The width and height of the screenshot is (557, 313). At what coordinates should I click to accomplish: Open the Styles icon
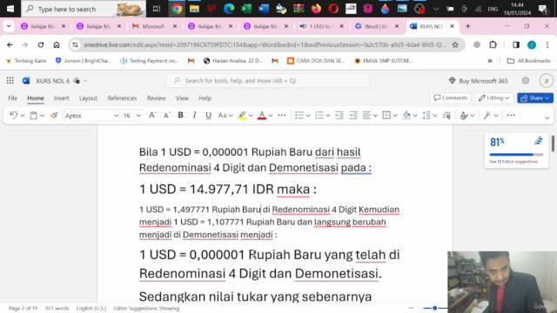tap(464, 116)
